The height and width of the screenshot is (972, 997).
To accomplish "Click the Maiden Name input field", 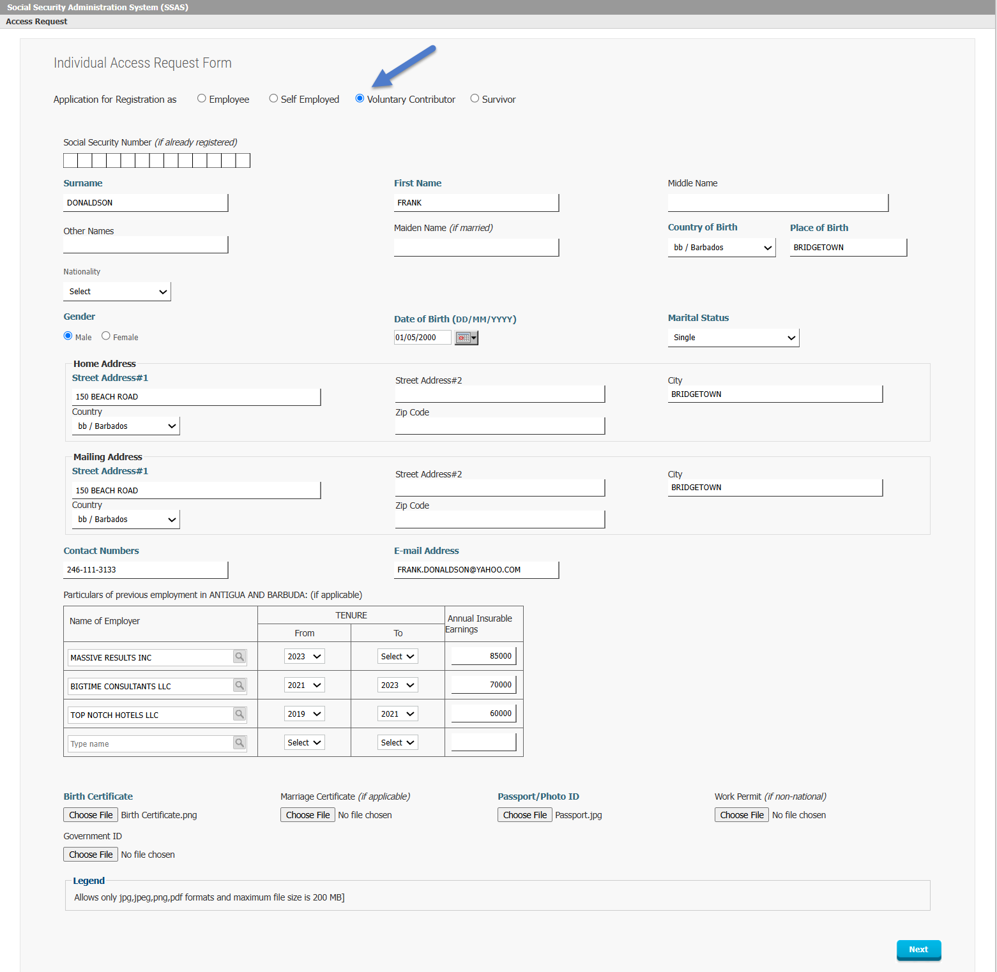I will coord(476,248).
